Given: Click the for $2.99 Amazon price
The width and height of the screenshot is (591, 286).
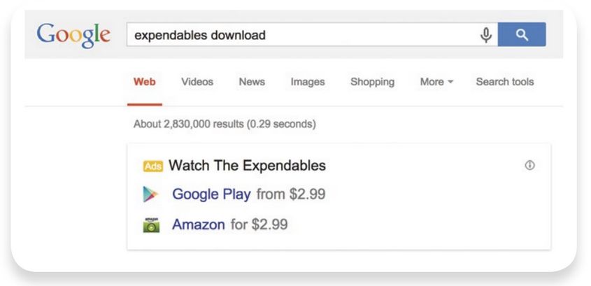Looking at the screenshot, I should coord(259,224).
